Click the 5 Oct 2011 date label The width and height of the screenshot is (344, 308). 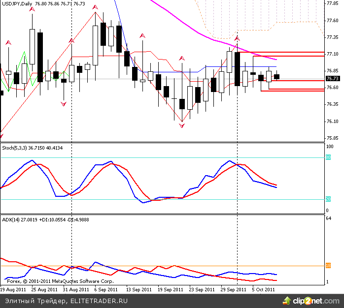[x=264, y=290]
